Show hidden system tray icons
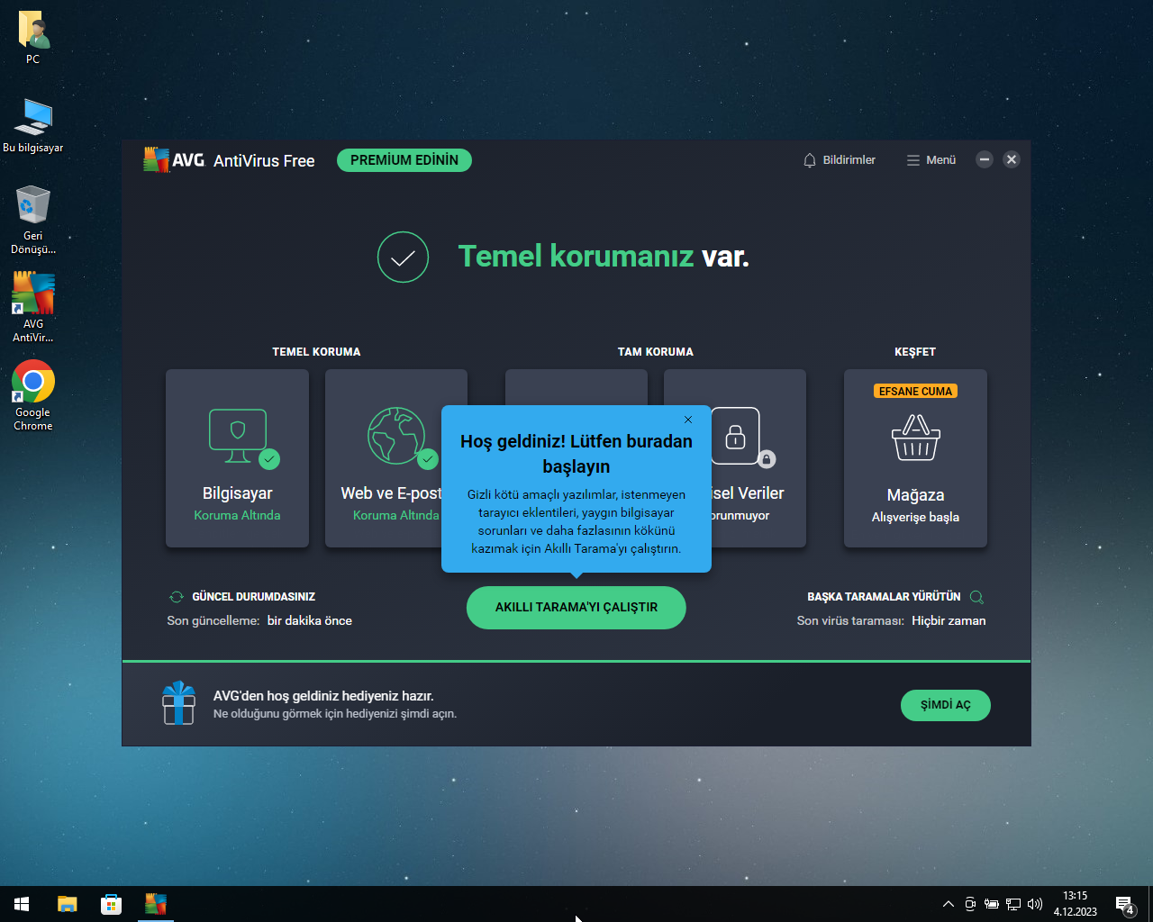Screen dimensions: 1153x922 click(x=949, y=904)
